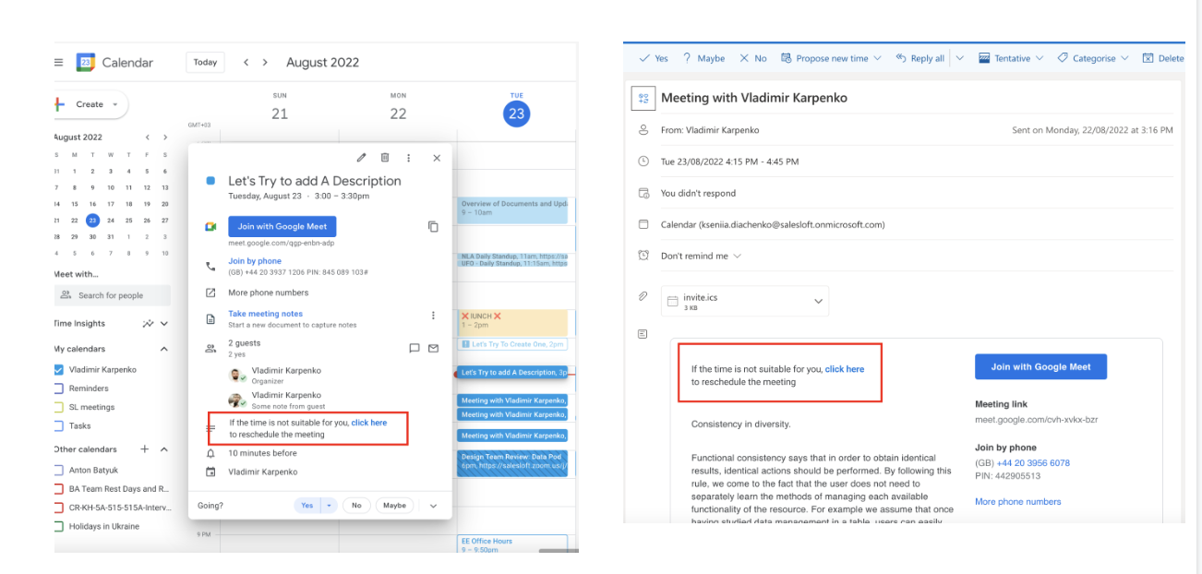
Task: Click the Today button in Google Calendar
Action: coord(205,63)
